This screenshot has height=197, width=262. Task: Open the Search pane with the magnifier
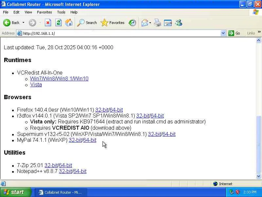[87, 23]
